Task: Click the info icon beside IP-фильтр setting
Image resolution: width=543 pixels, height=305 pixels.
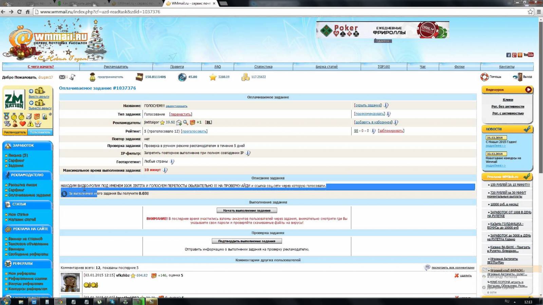Action: pos(248,153)
